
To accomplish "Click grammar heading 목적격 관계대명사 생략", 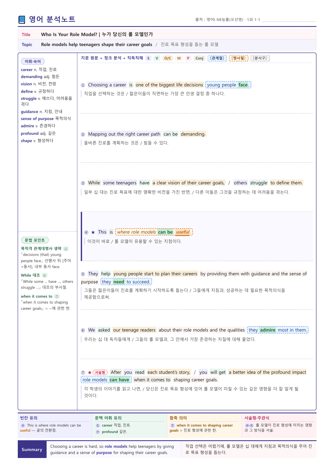I will click(x=41, y=249).
